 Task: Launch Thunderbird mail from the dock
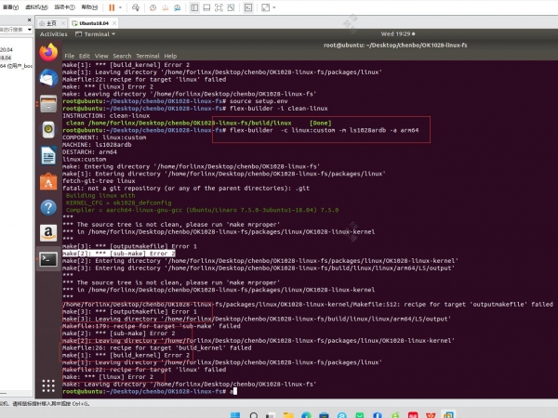click(x=48, y=77)
